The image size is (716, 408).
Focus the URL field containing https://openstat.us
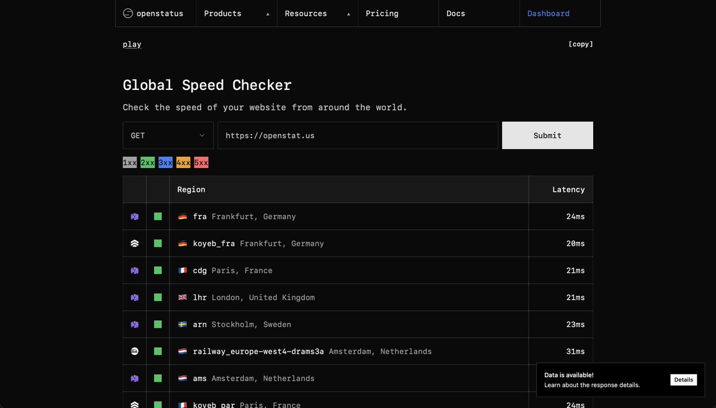point(358,135)
